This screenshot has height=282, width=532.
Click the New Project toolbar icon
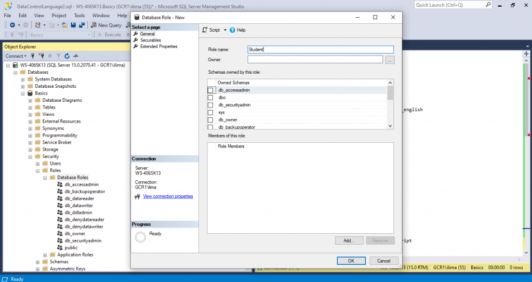click(37, 25)
